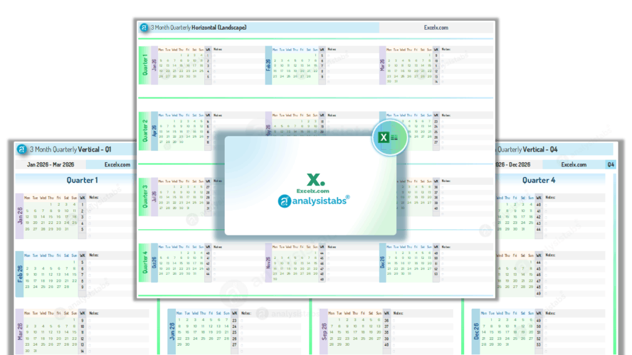Screen dimensions: 632x355
Task: Open Excelx.com link in Vertical Q4 header
Action: (573, 165)
